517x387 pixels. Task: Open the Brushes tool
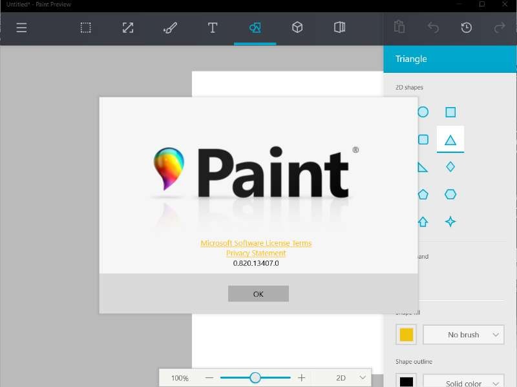tap(170, 28)
